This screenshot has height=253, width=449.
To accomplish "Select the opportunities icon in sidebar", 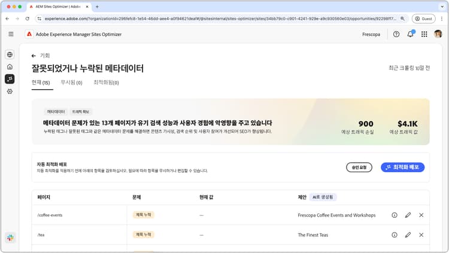I will (x=10, y=79).
